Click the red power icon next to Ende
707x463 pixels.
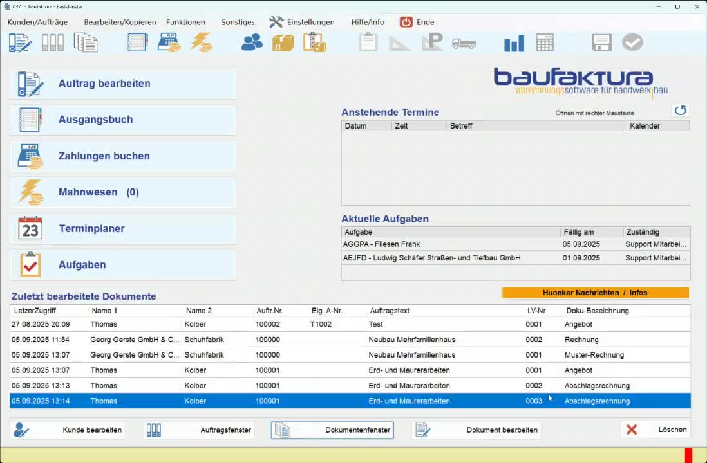(406, 22)
